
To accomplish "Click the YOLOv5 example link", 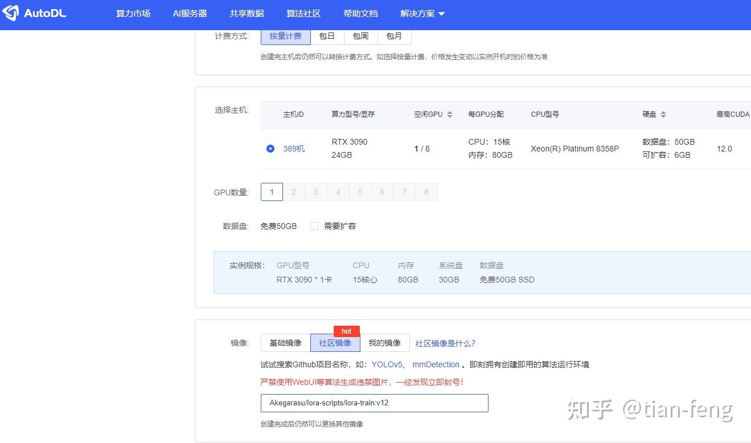I will (x=387, y=364).
